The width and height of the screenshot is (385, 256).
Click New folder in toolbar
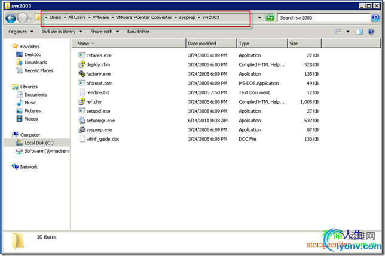coord(138,32)
